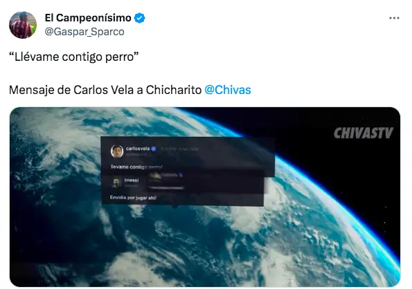Click the blurred image beside lmessi
The image size is (412, 289).
pyautogui.click(x=165, y=180)
